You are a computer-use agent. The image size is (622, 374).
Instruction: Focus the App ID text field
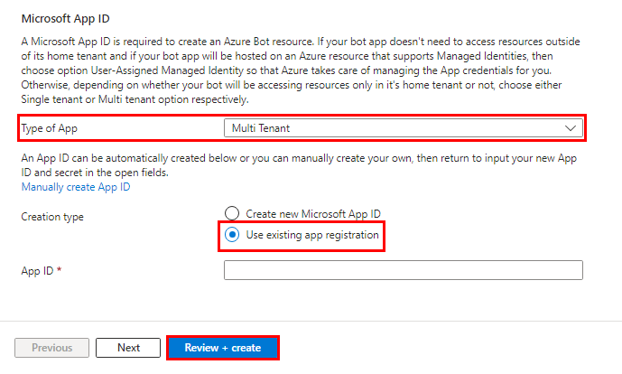pos(403,270)
